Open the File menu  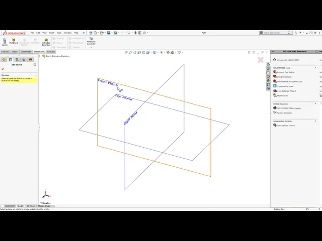(x=32, y=33)
